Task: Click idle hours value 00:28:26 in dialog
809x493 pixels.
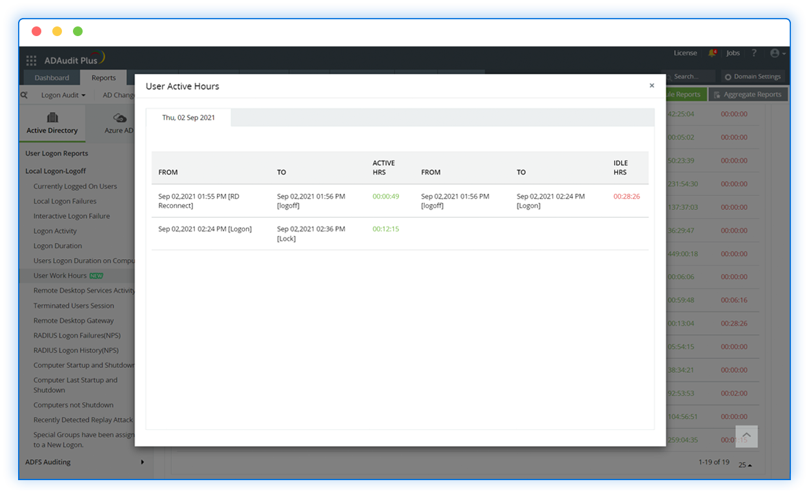Action: [x=626, y=196]
